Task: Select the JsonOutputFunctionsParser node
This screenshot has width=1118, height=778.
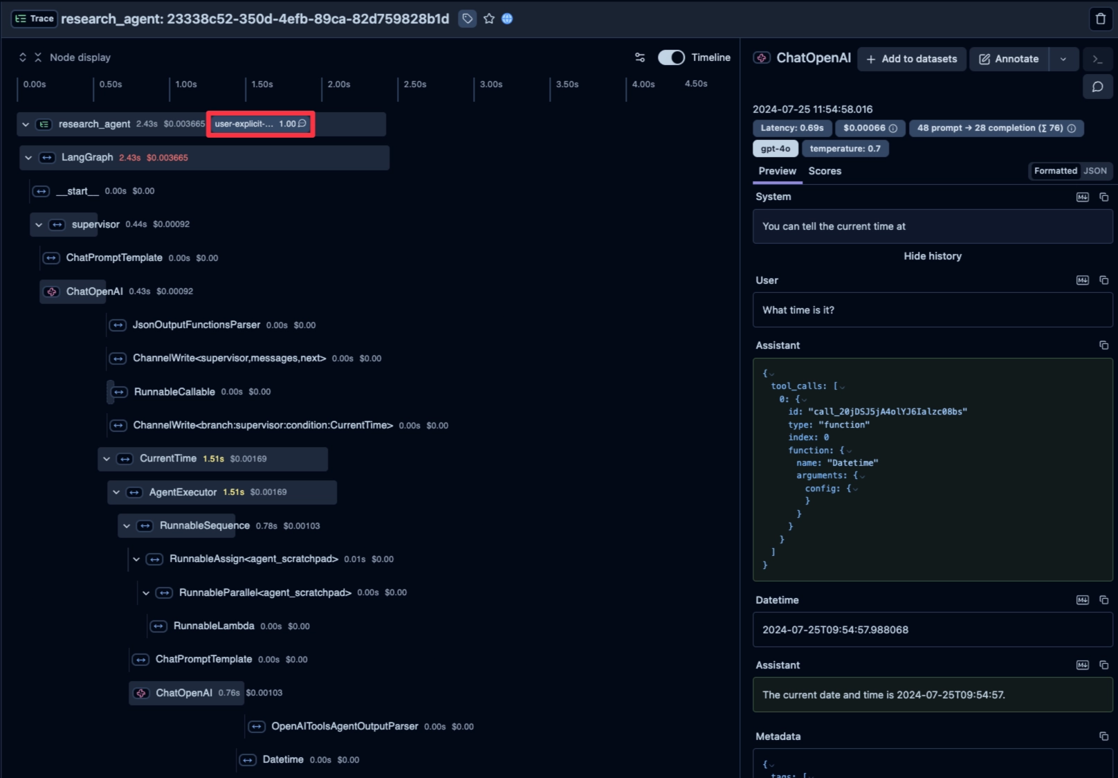Action: pos(196,325)
